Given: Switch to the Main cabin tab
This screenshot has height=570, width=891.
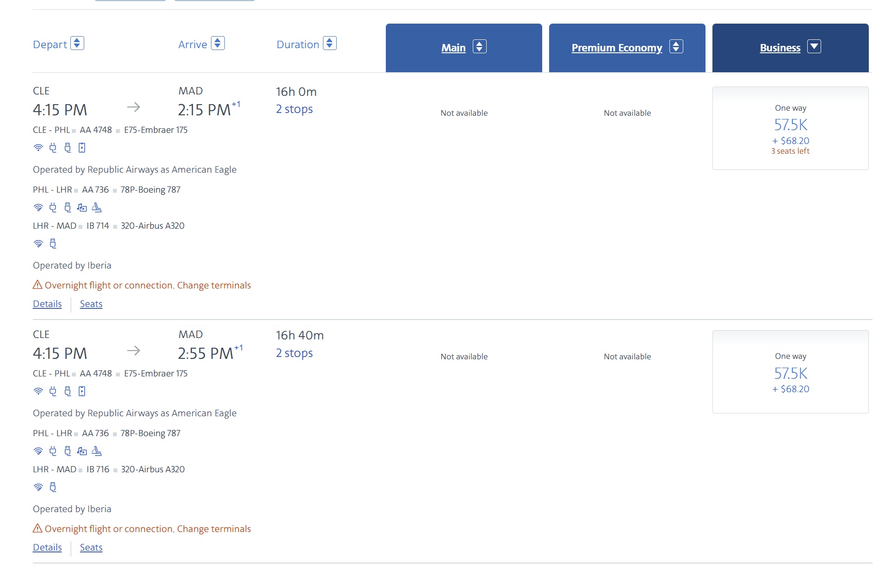Looking at the screenshot, I should pos(453,48).
